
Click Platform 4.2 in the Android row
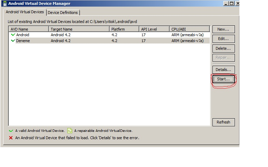click(114, 35)
